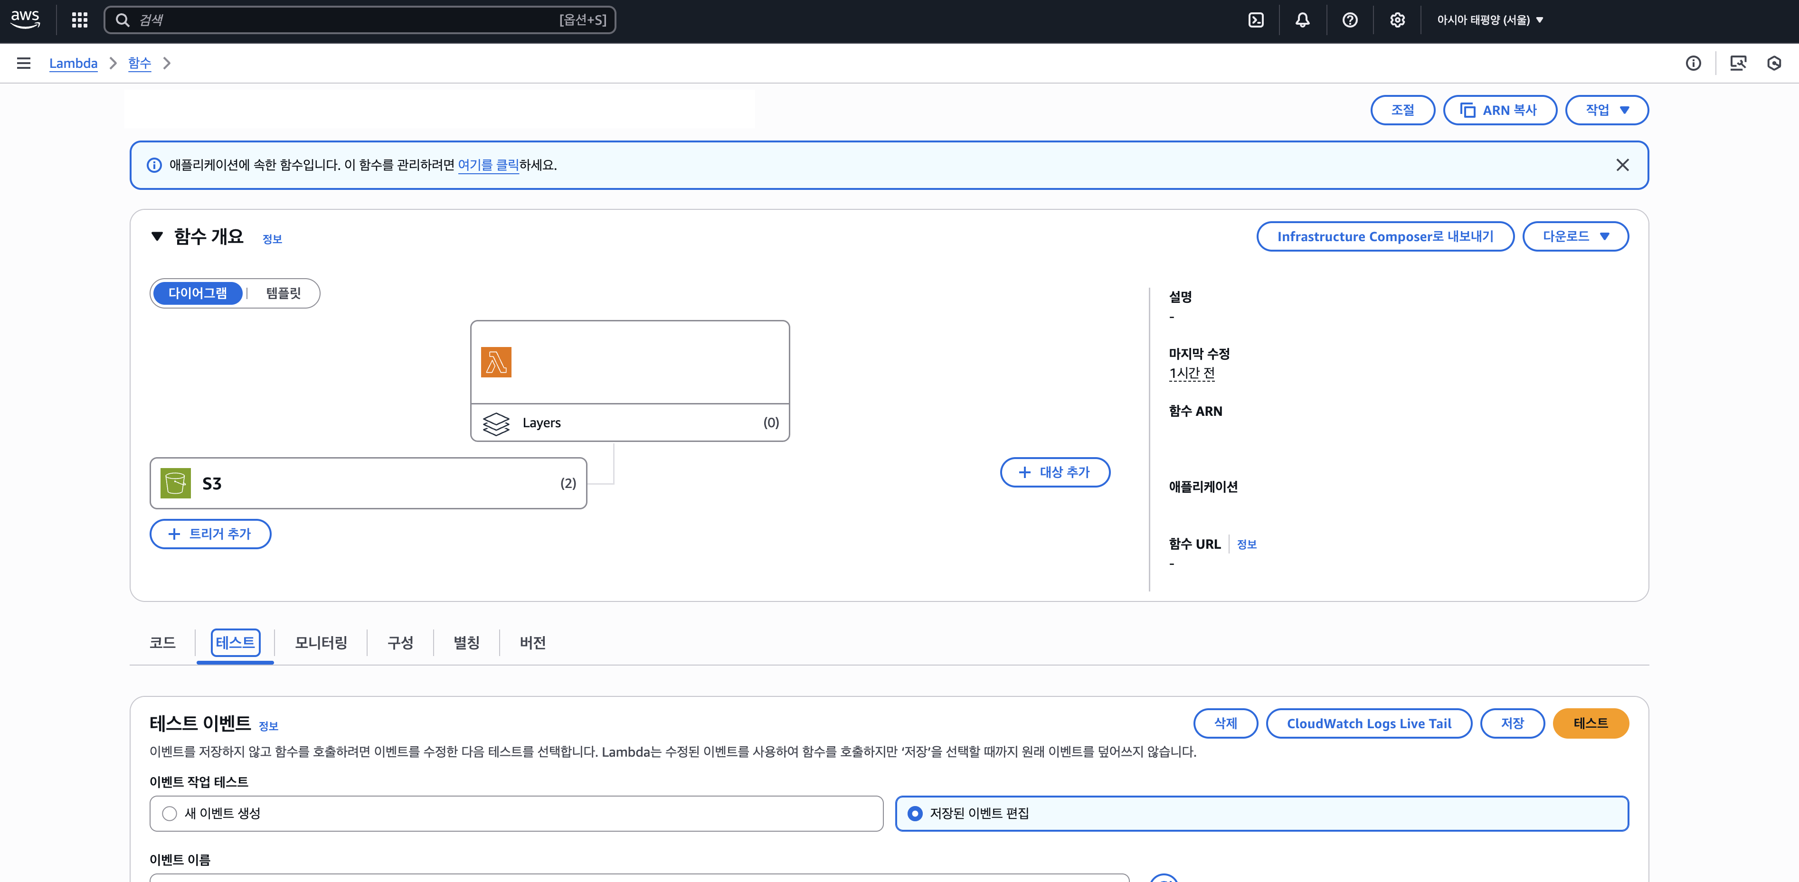Open the settings gear icon
The image size is (1799, 882).
1397,20
